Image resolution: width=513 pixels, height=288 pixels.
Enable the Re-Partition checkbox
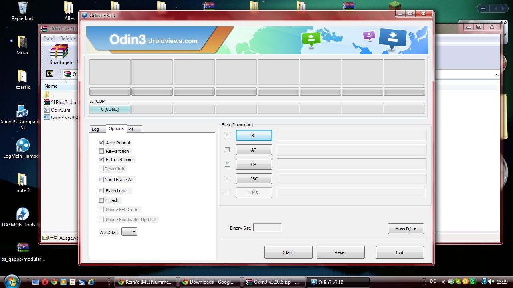point(101,151)
